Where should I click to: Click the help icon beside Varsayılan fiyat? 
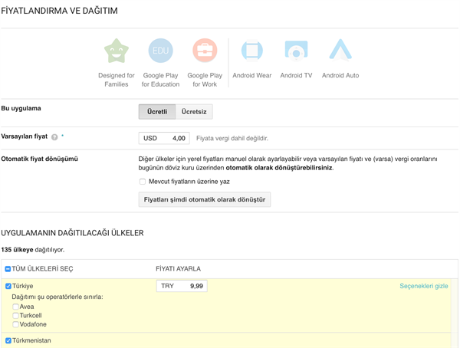coord(54,137)
